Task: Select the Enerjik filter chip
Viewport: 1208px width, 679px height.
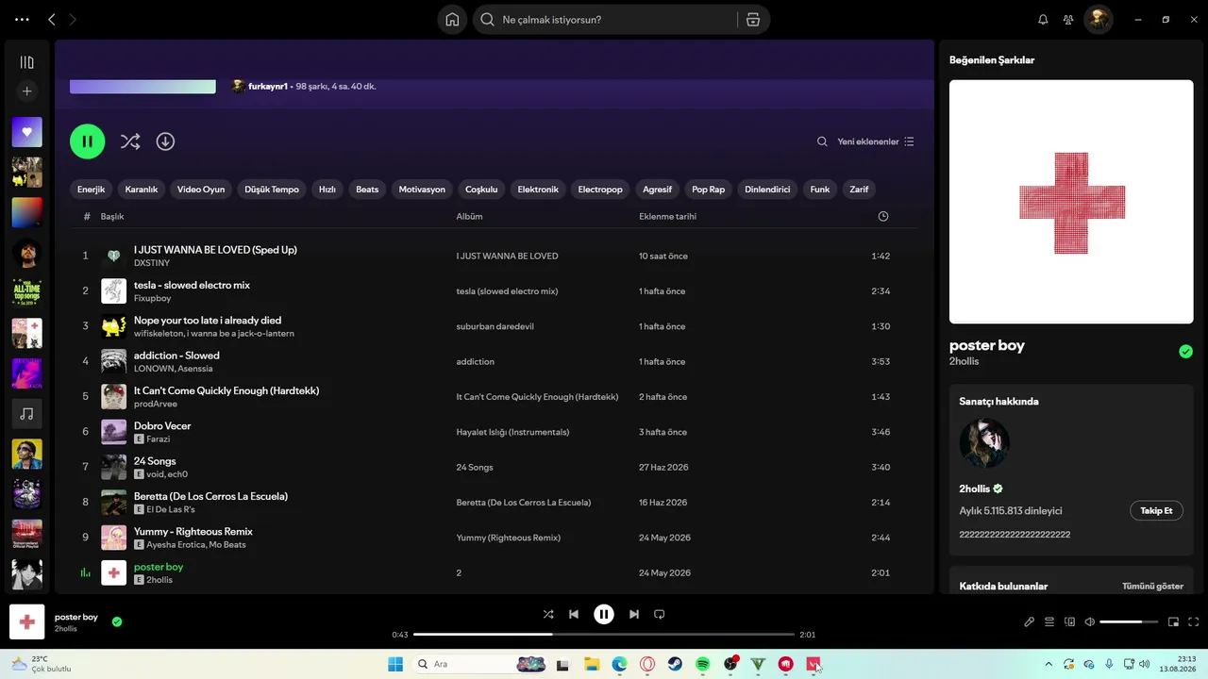Action: click(91, 190)
